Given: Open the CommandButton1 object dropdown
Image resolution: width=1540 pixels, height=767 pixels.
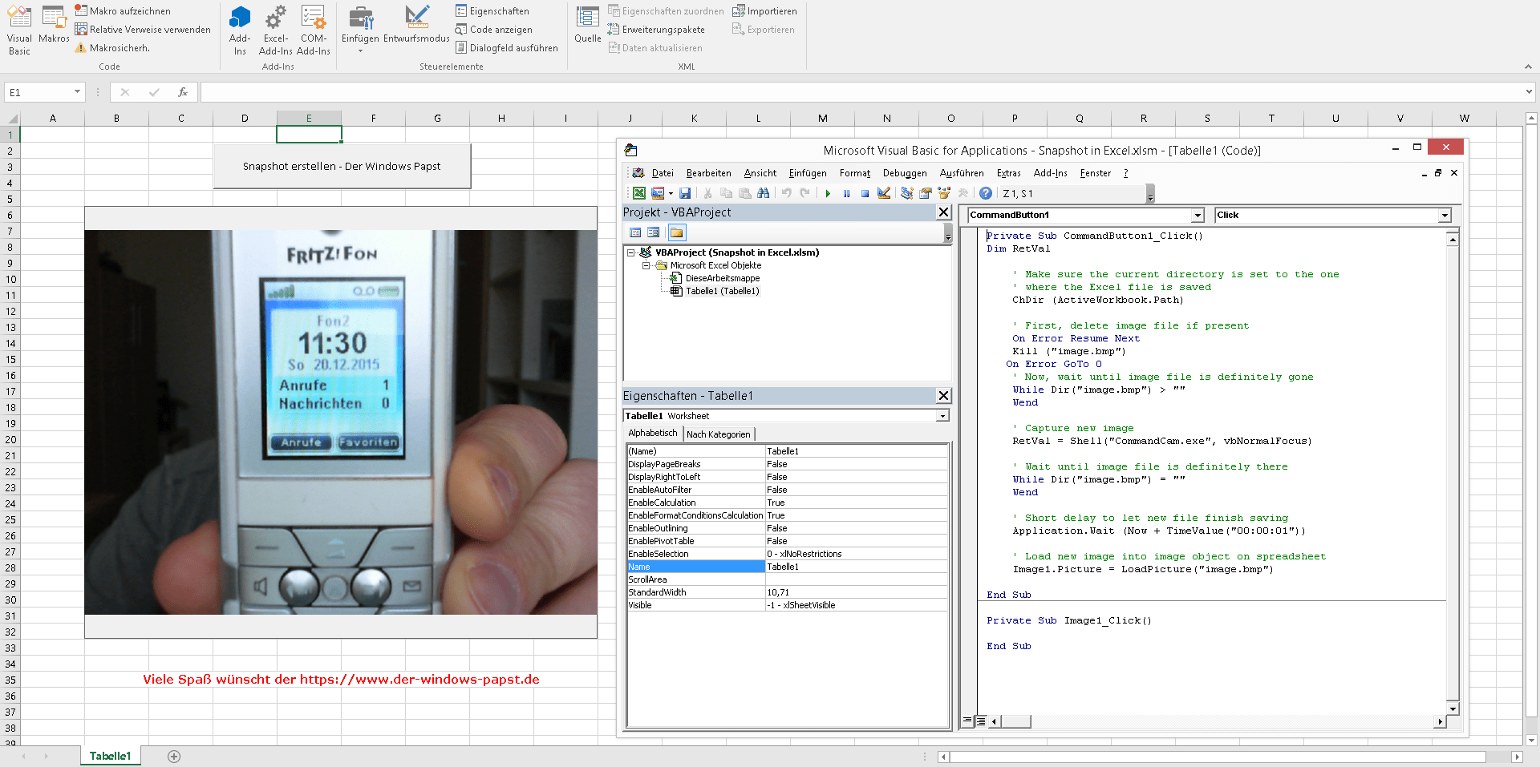Looking at the screenshot, I should click(1197, 215).
